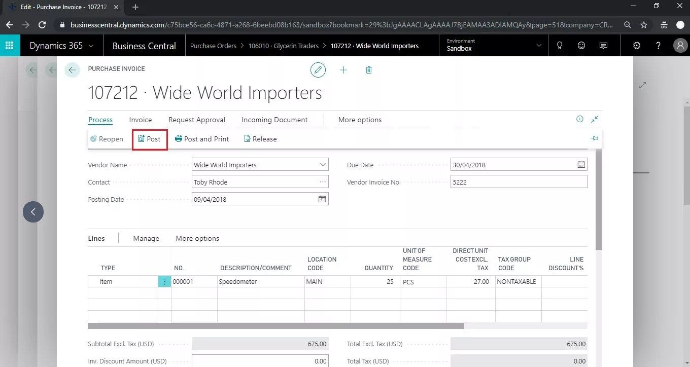Open the Purchase Orders breadcrumb
Viewport: 690px width, 367px height.
point(213,46)
